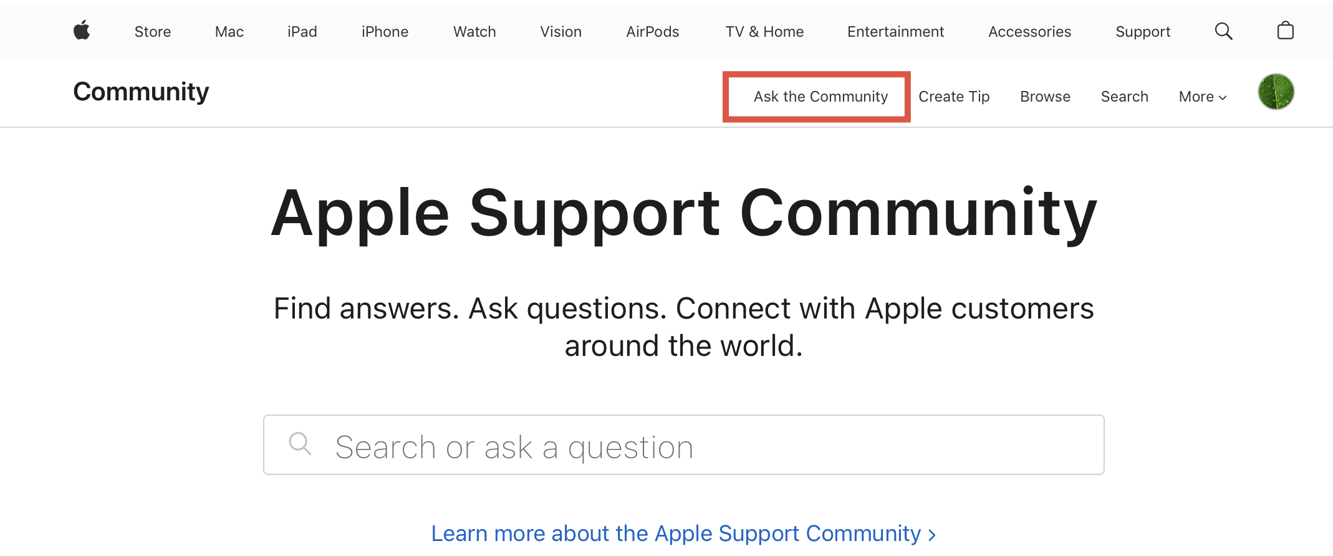Select iPad in the navigation bar
Image resolution: width=1333 pixels, height=556 pixels.
302,32
